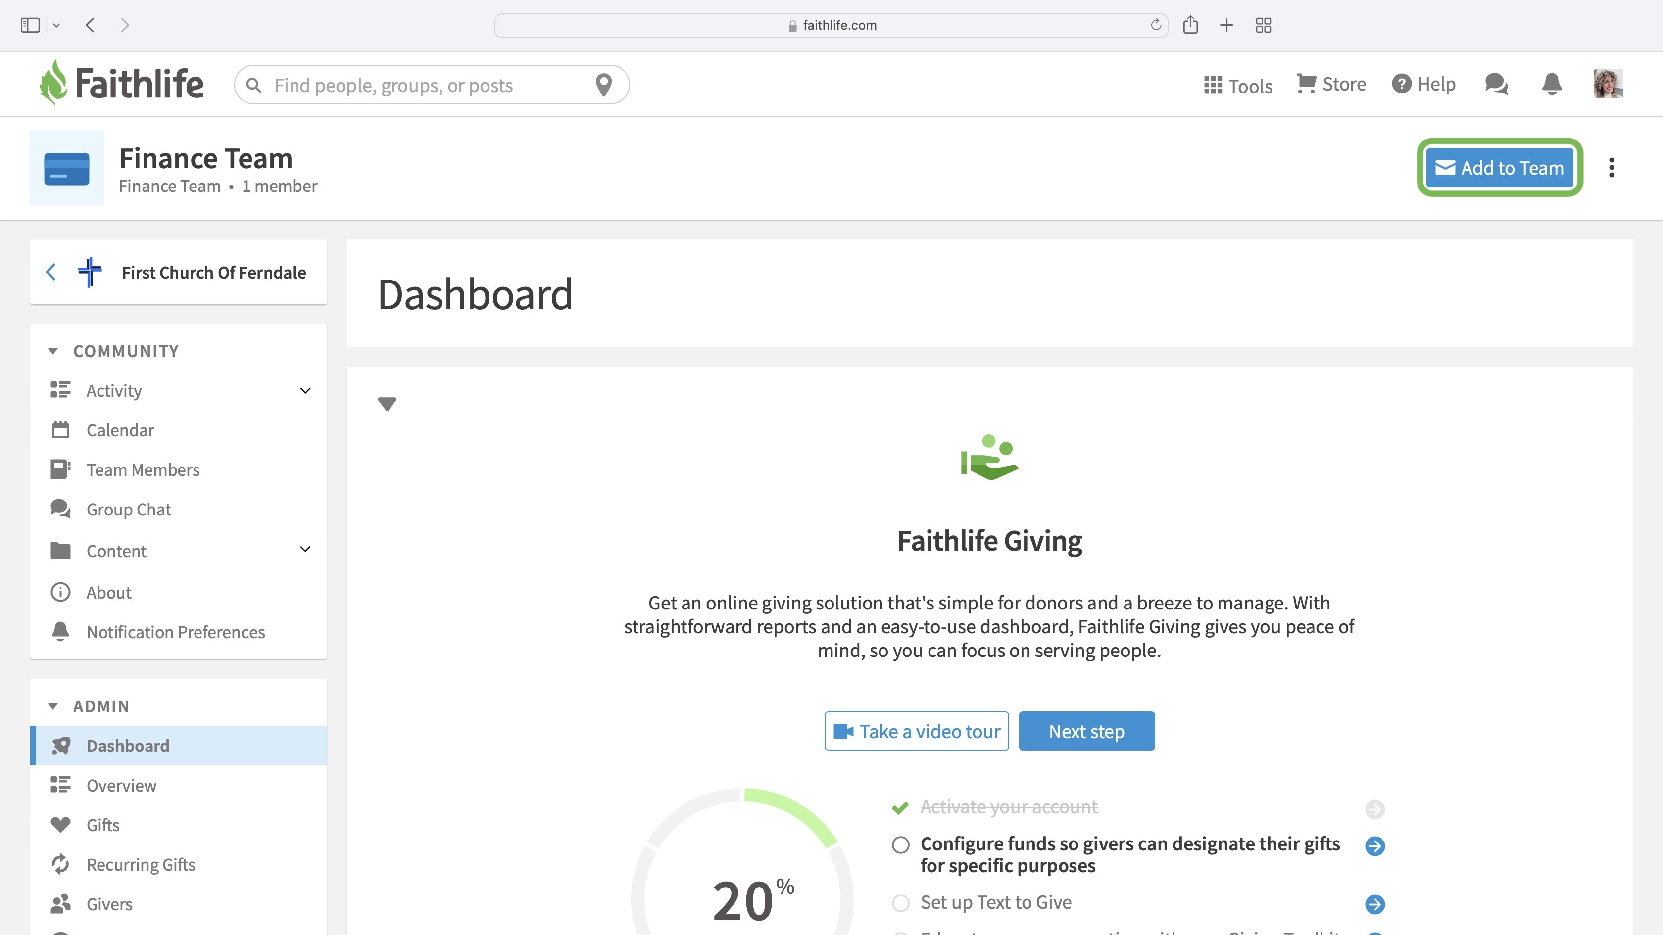Expand the Activity submenu chevron

(305, 390)
